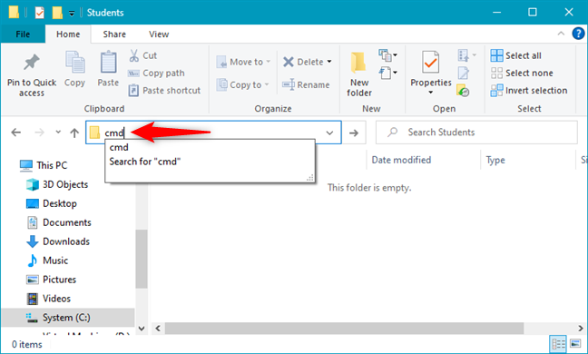Image resolution: width=588 pixels, height=354 pixels.
Task: Click the quick access New folder icon in title bar
Action: point(57,13)
